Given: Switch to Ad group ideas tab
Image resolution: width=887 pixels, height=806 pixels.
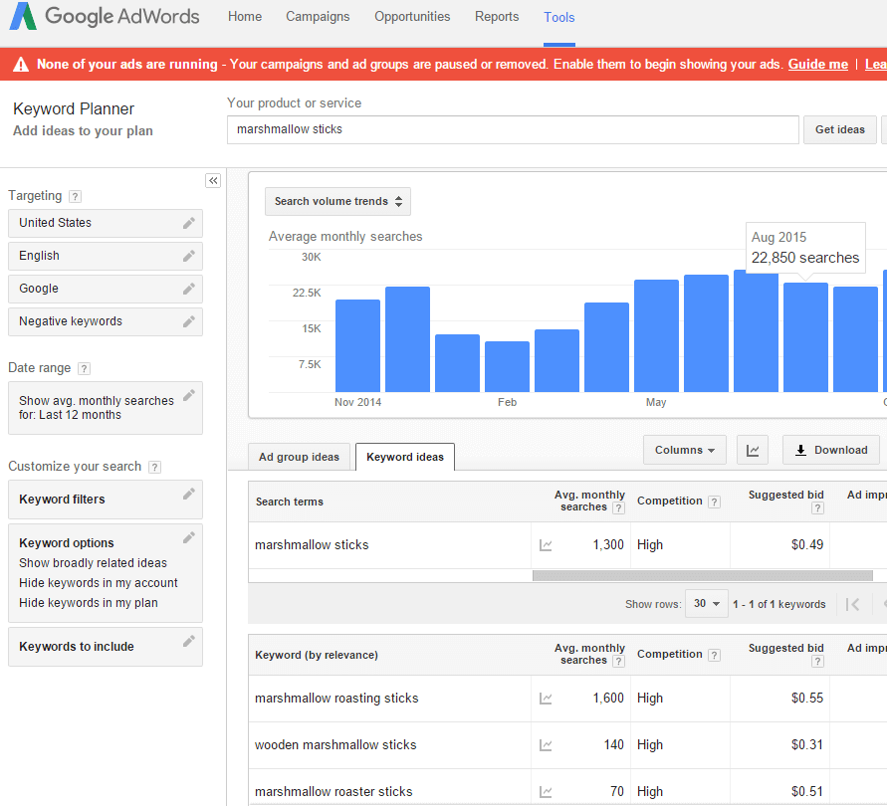Looking at the screenshot, I should [x=300, y=457].
